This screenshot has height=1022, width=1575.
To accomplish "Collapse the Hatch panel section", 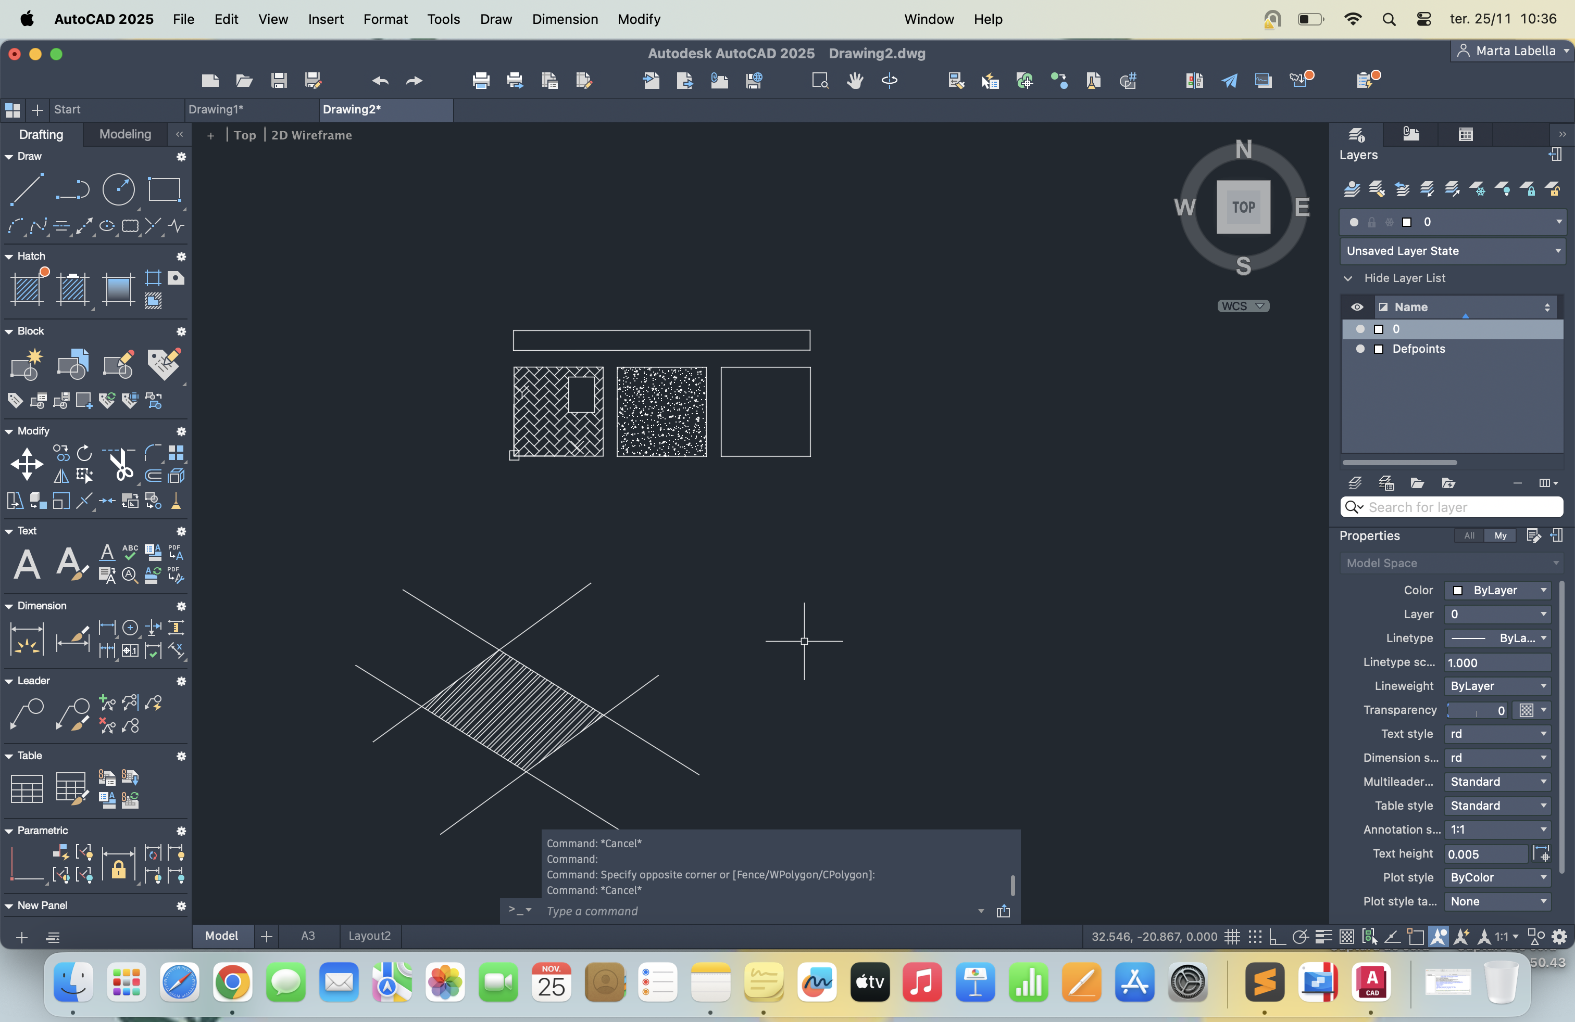I will click(9, 257).
